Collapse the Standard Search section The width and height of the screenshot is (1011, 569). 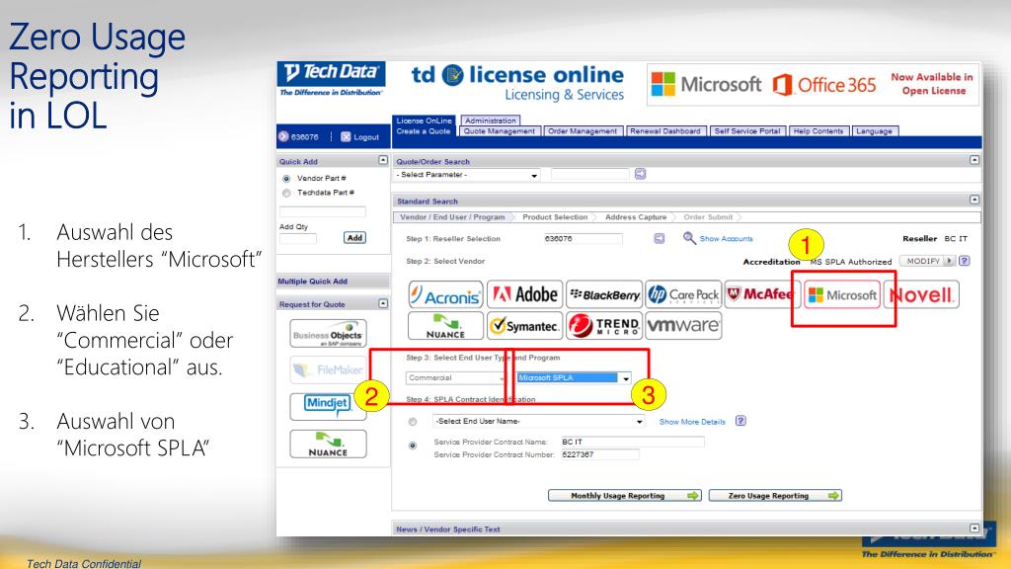click(x=974, y=200)
